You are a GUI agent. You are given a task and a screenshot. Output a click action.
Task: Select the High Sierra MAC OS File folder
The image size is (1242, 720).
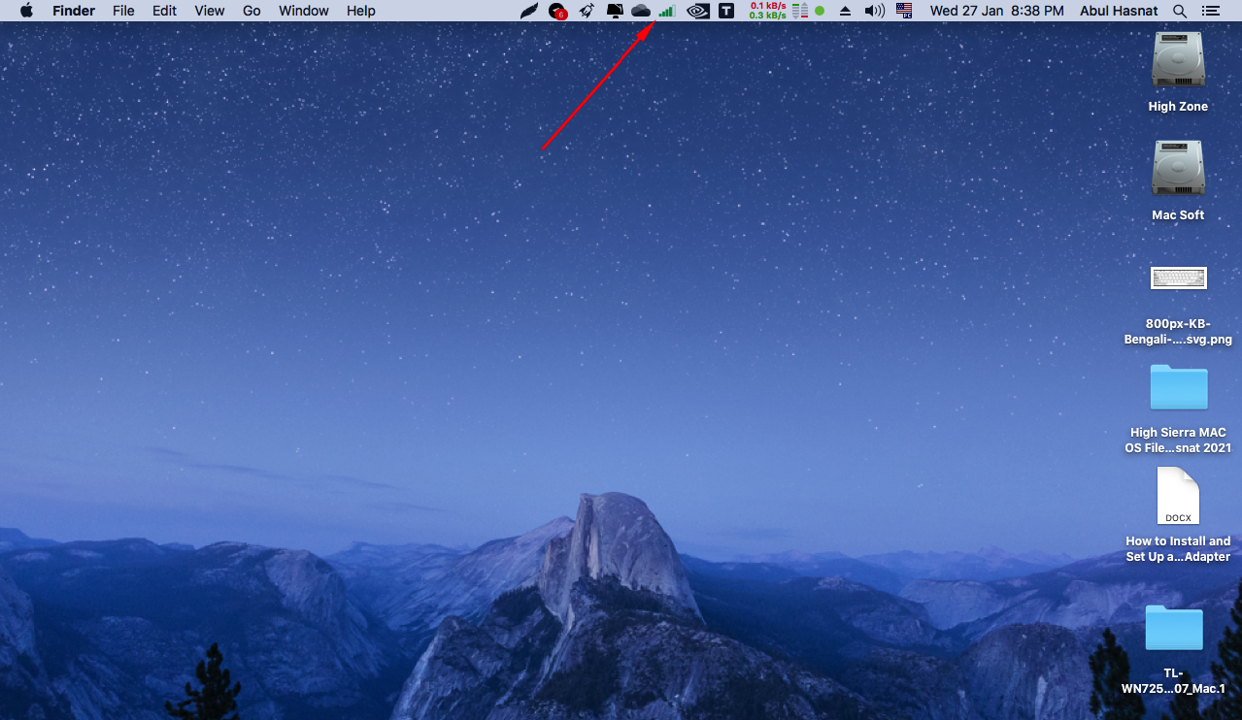pos(1179,387)
